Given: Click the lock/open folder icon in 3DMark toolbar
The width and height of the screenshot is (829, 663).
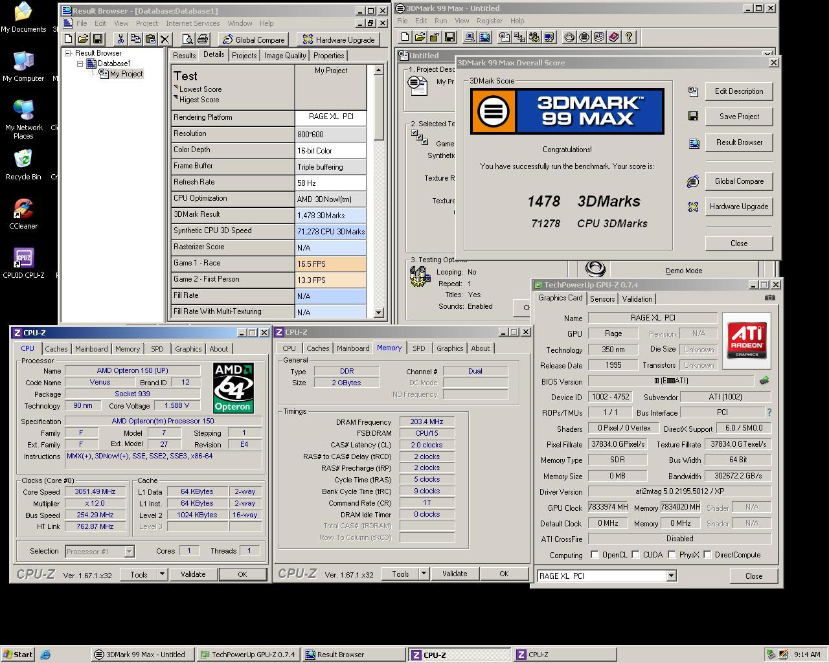Looking at the screenshot, I should point(435,37).
